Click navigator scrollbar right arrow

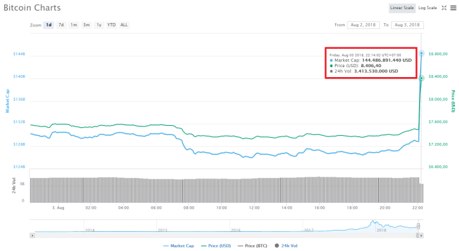pyautogui.click(x=421, y=235)
